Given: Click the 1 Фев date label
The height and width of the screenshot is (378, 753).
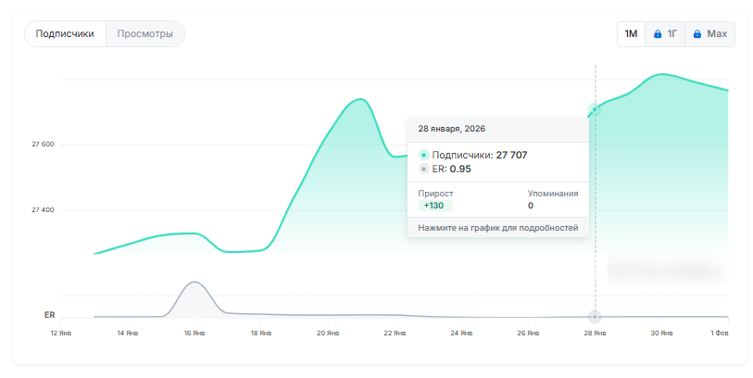Looking at the screenshot, I should pyautogui.click(x=720, y=334).
